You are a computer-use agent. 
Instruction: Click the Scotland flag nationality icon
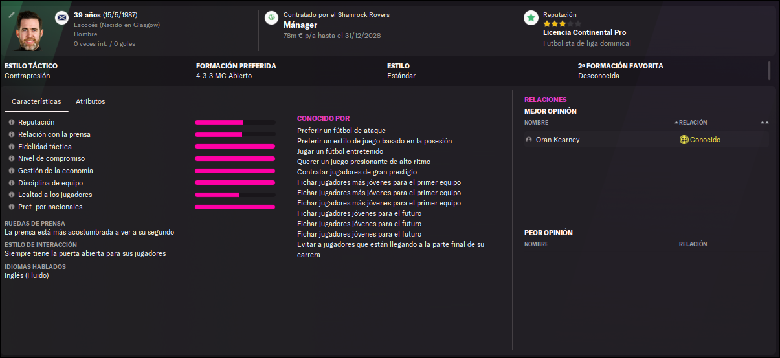tap(61, 17)
